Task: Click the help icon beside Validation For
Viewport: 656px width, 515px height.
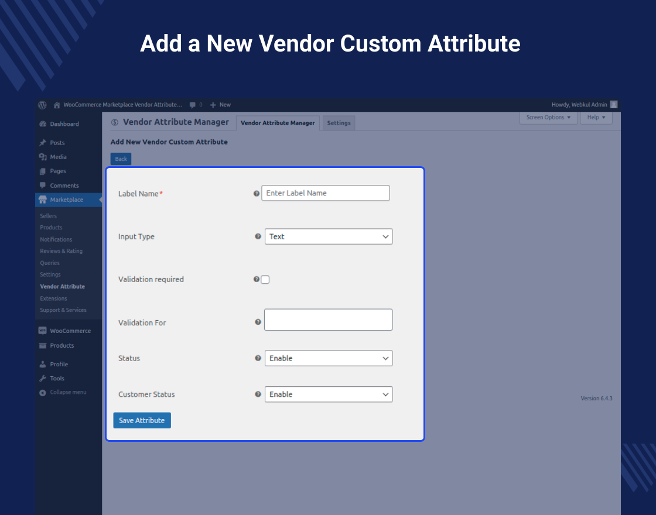Action: [x=258, y=322]
